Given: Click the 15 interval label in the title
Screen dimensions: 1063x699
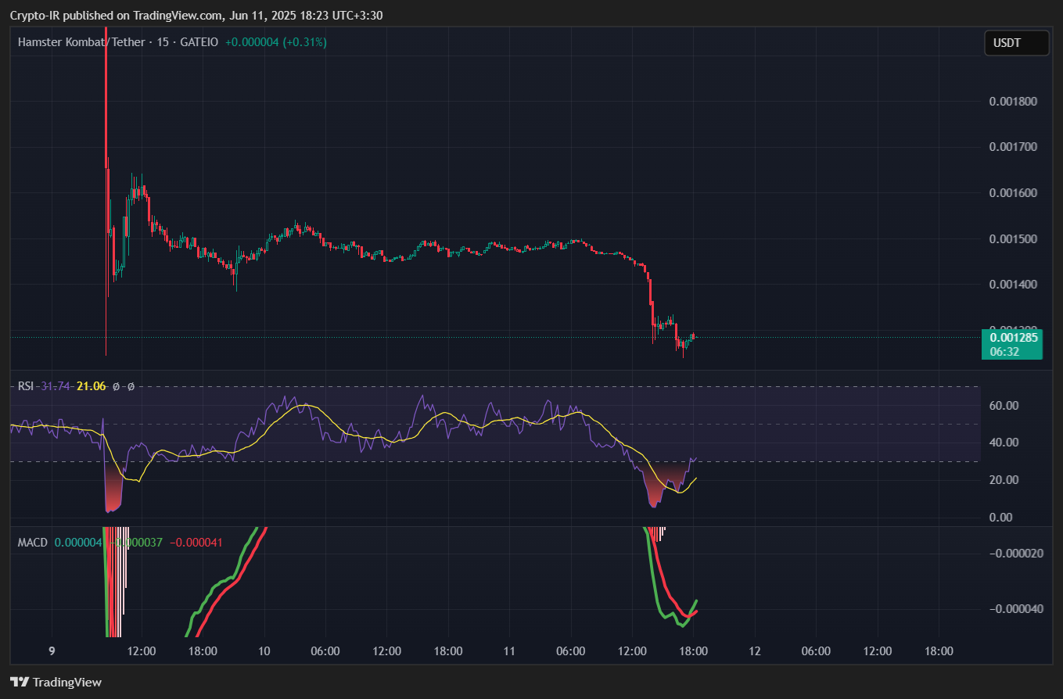Looking at the screenshot, I should click(x=163, y=42).
